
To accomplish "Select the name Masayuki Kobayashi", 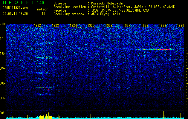I will pyautogui.click(x=107, y=3).
